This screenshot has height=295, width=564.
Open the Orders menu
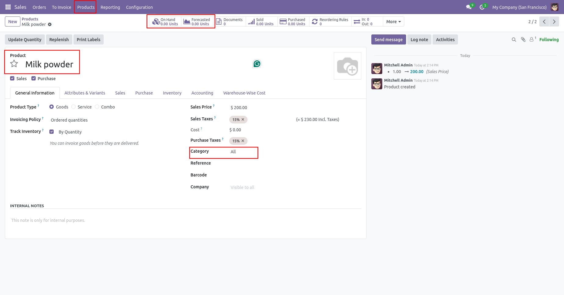point(39,7)
